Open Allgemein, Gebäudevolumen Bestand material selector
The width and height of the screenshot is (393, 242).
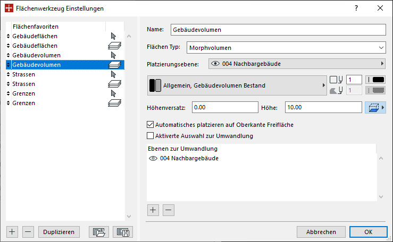[x=237, y=85]
